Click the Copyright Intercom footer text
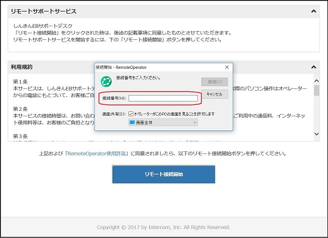The height and width of the screenshot is (238, 328). click(163, 227)
